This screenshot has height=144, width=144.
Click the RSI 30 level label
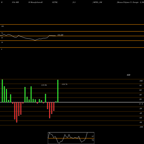click(x=2, y=42)
